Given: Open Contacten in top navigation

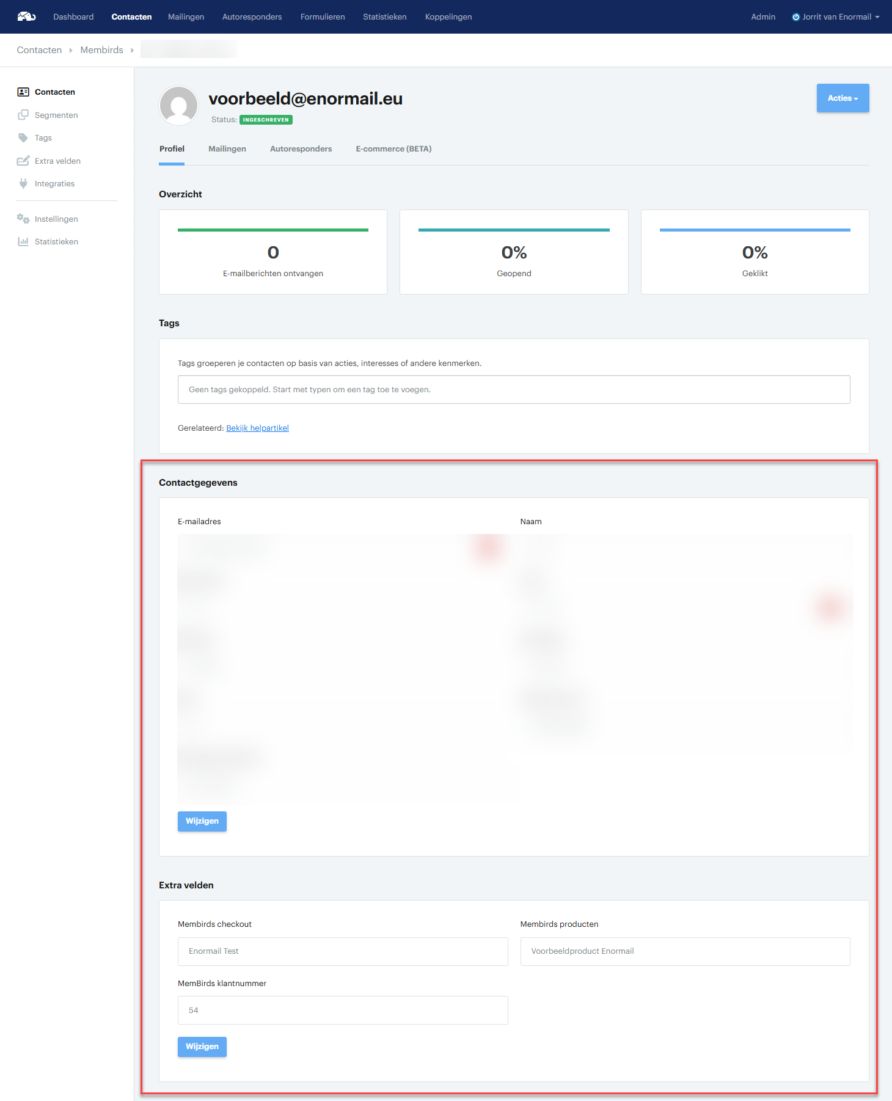Looking at the screenshot, I should coord(131,17).
